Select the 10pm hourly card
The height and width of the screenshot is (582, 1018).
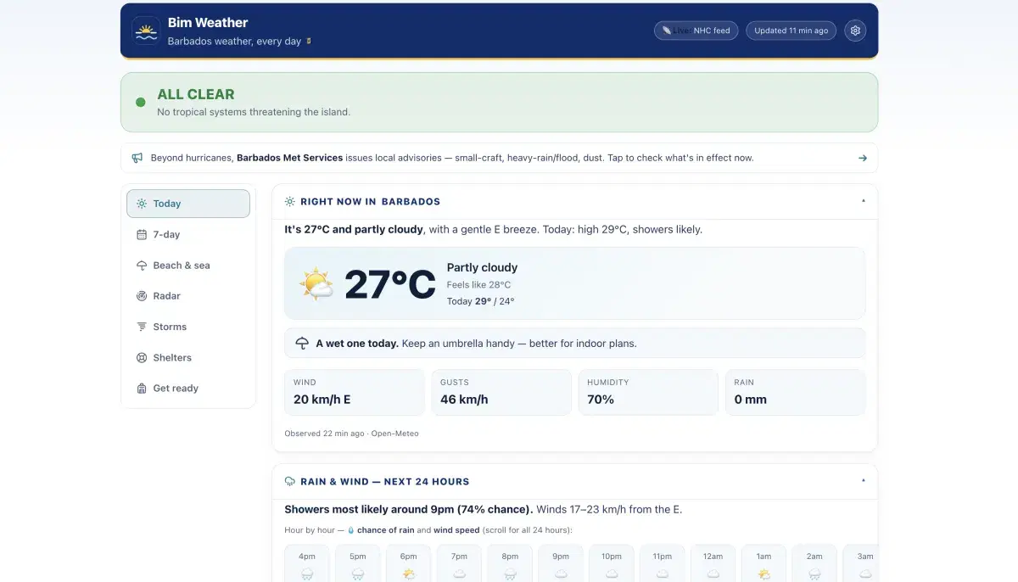(612, 563)
